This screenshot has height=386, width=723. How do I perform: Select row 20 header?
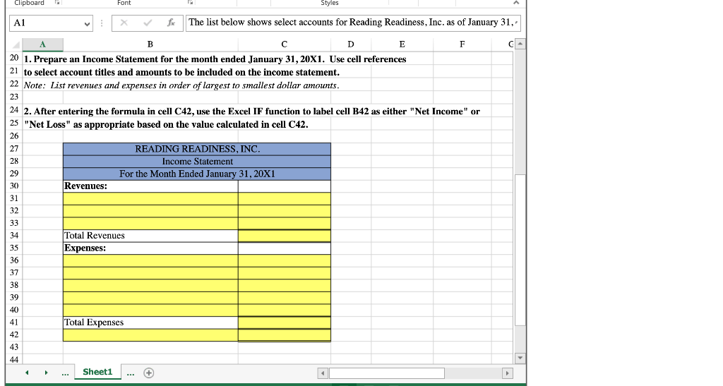coord(14,58)
